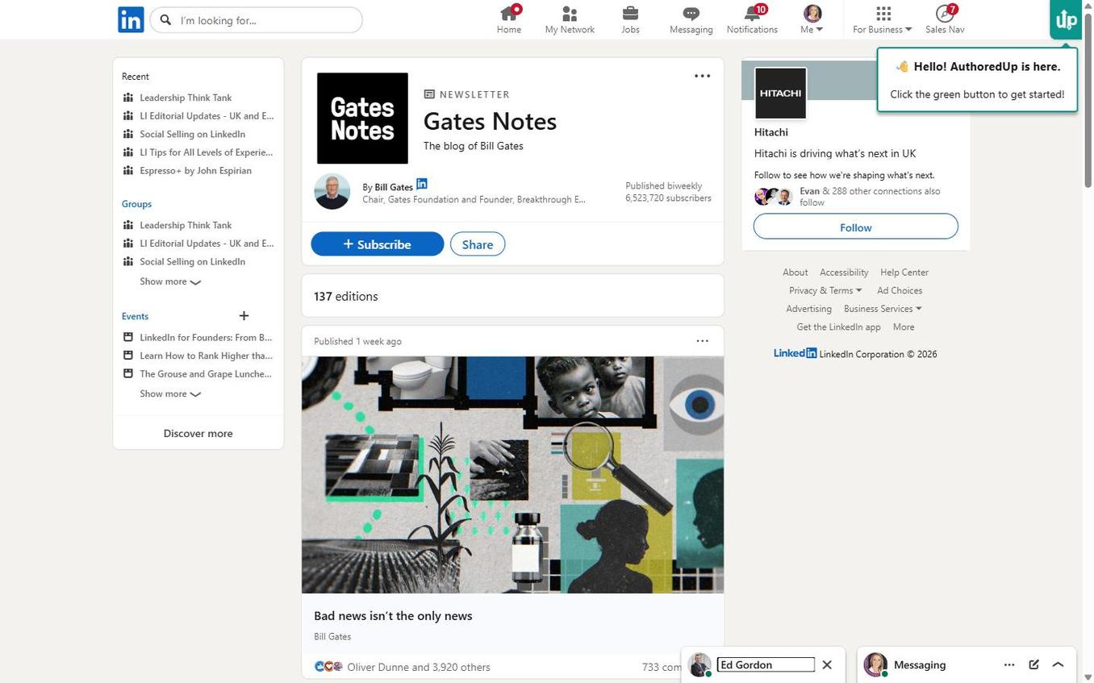
Task: Open the Hitachi company logo
Action: [x=780, y=94]
